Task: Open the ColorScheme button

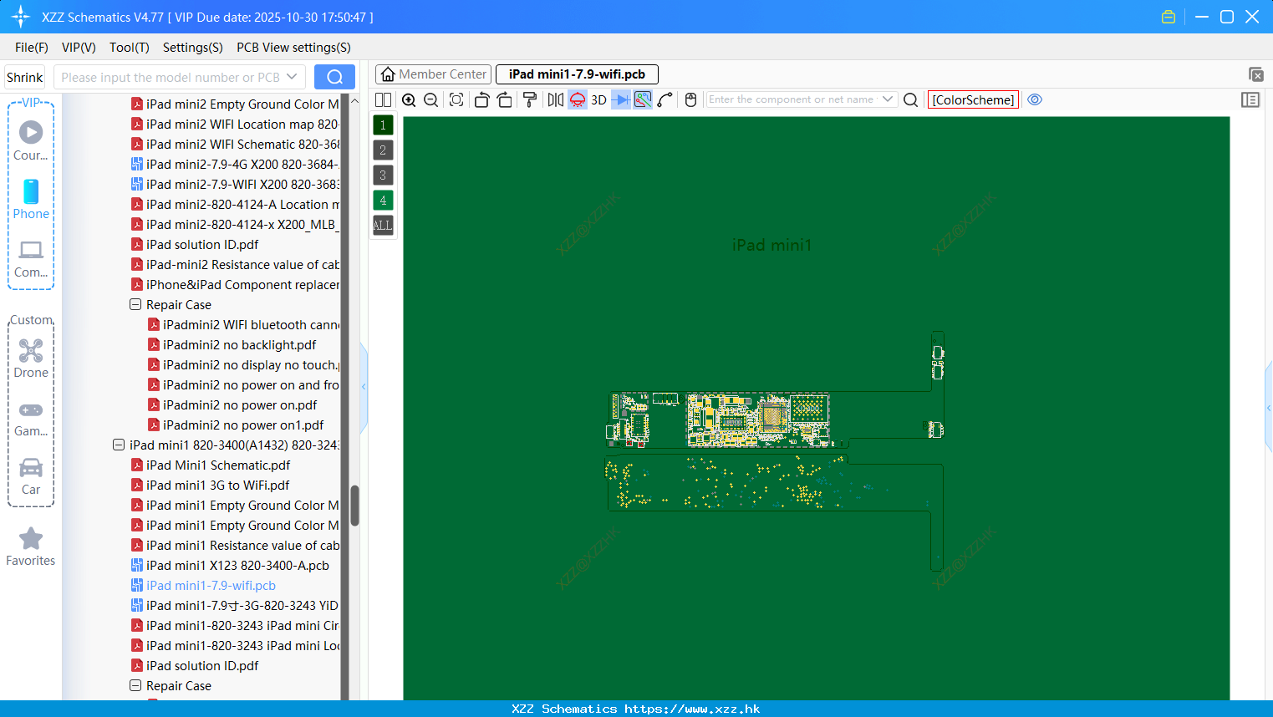Action: [973, 99]
